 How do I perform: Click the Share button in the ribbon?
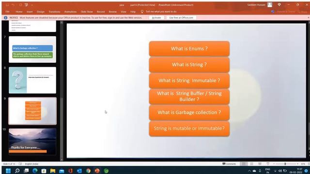tap(302, 12)
